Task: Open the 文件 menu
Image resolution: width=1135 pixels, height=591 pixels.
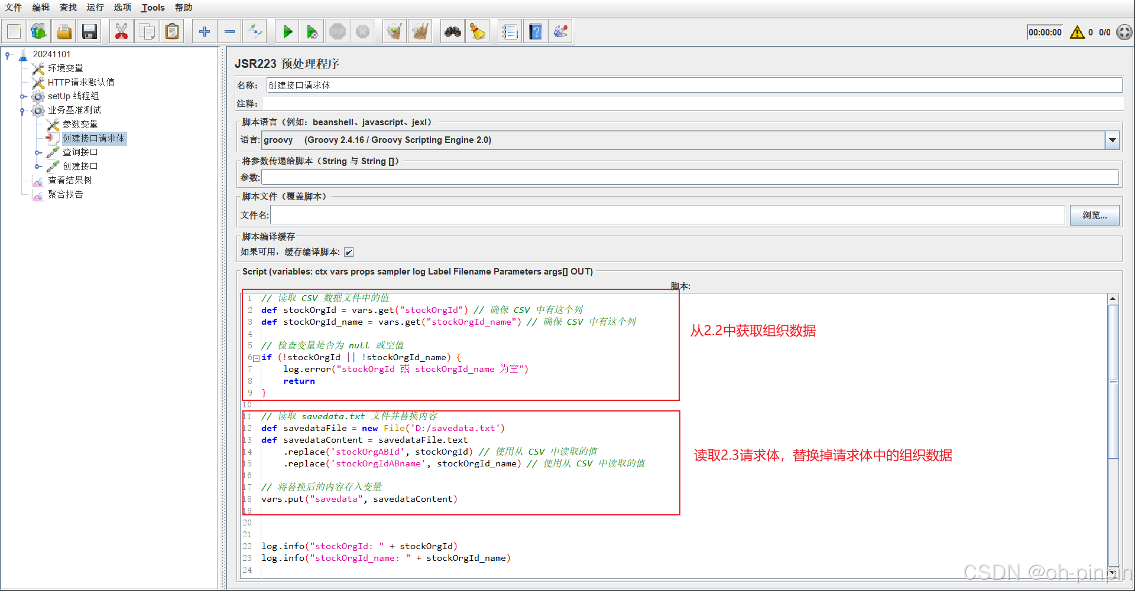Action: (x=13, y=8)
